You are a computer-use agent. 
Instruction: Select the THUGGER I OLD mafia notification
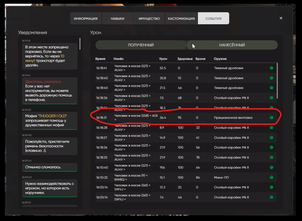[x=49, y=120]
